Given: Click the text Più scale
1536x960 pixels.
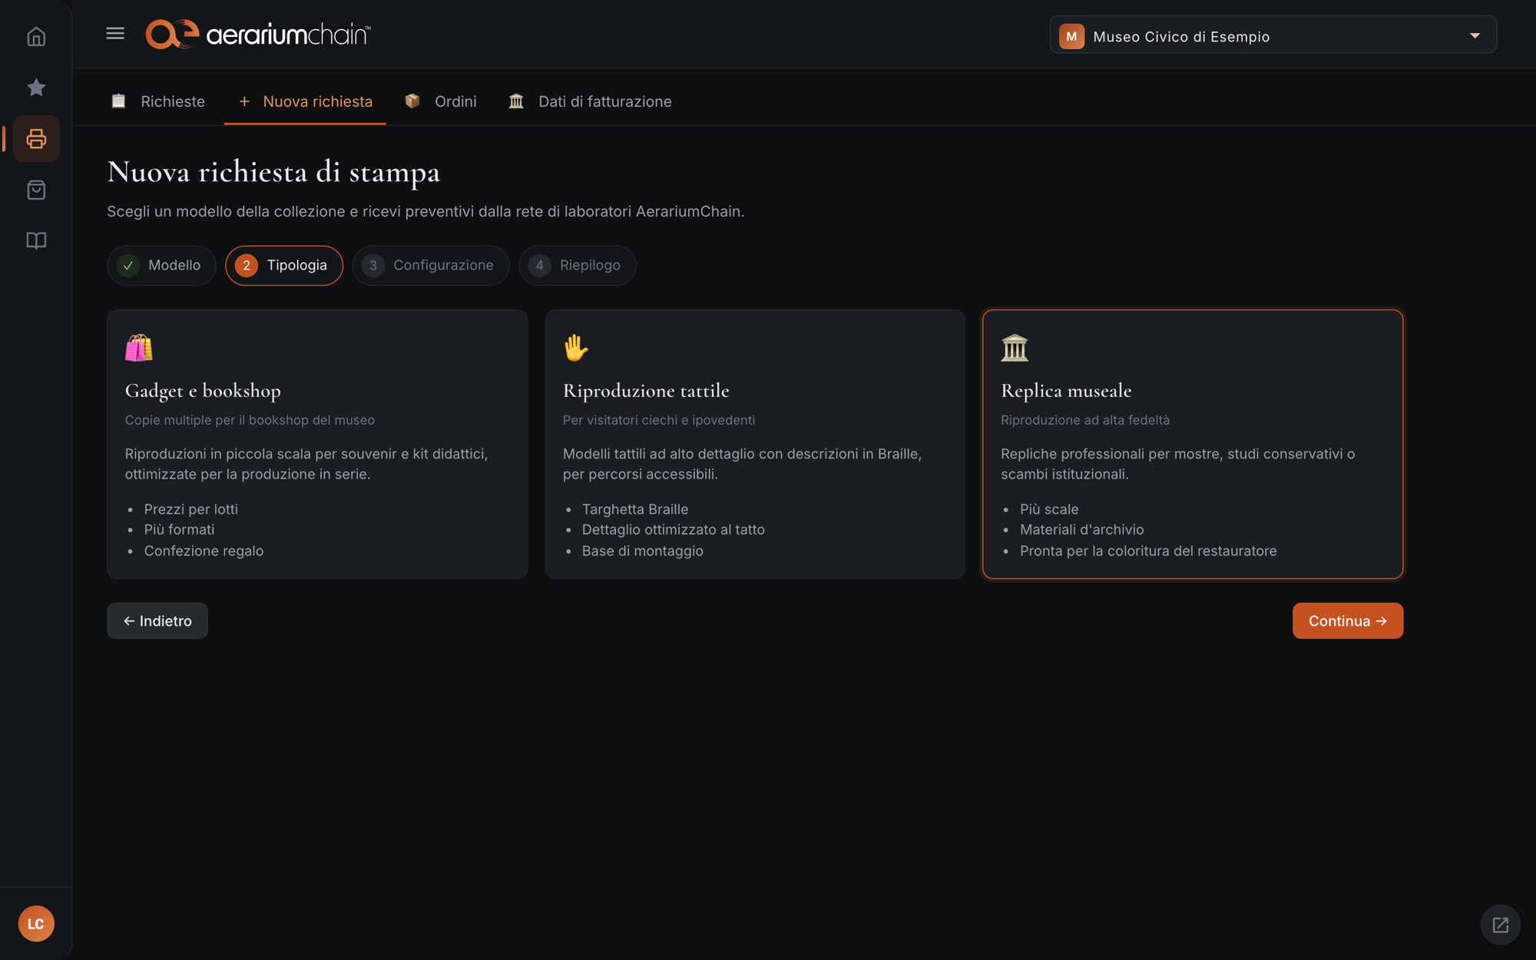Looking at the screenshot, I should click(x=1049, y=509).
